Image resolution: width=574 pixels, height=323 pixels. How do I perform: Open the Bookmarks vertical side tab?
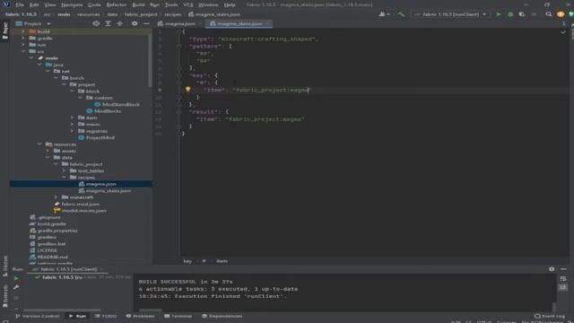(4, 296)
